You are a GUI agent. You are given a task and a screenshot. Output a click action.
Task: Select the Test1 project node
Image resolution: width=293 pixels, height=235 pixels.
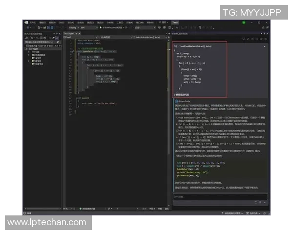pyautogui.click(x=35, y=49)
